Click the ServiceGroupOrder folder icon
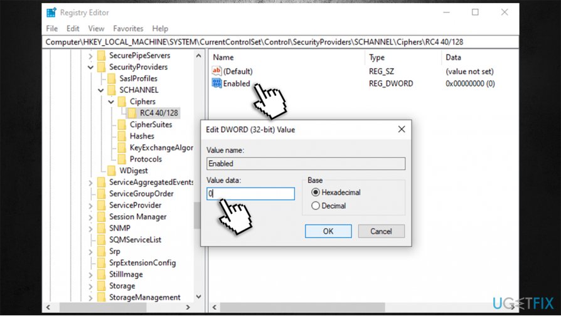Screen dimensions: 561x316 point(102,193)
